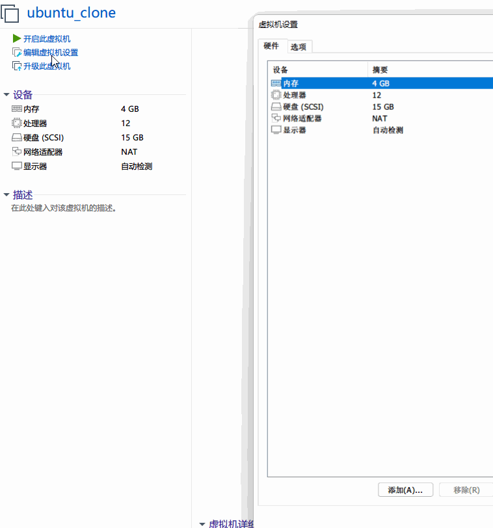493x528 pixels.
Task: Click the 虚拟机设置 dialog title
Action: 278,25
